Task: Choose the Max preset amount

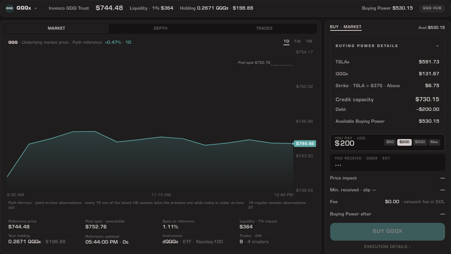Action: [434, 142]
